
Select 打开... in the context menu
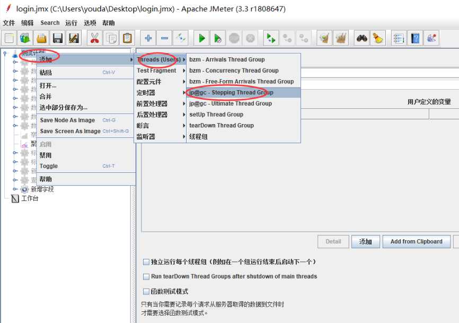85,85
